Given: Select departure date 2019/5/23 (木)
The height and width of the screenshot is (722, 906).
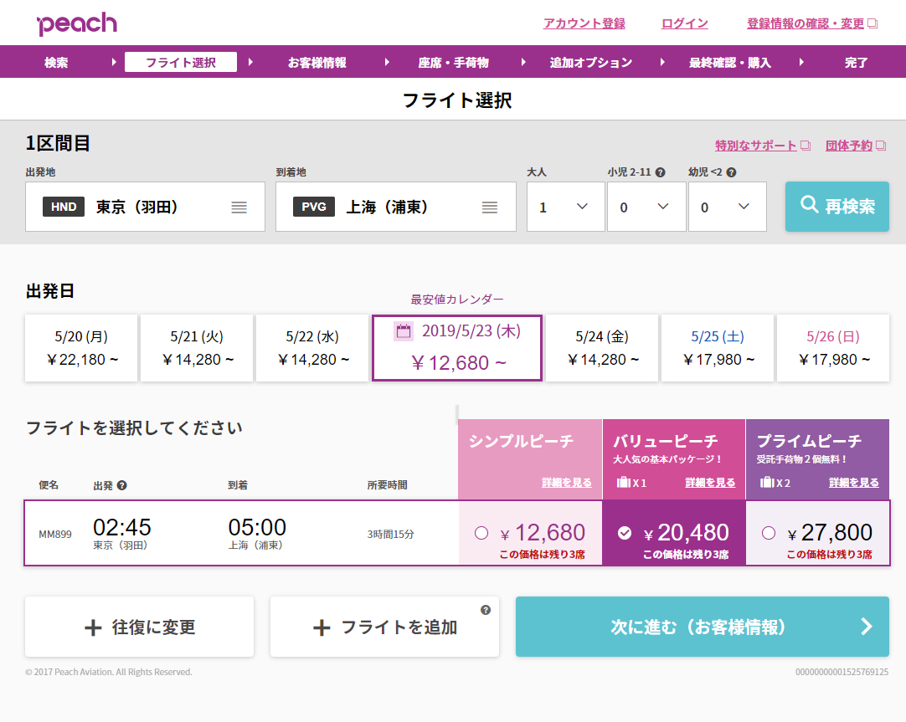Looking at the screenshot, I should 457,348.
